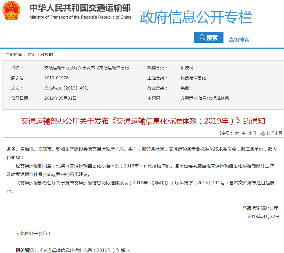Image resolution: width=284 pixels, height=253 pixels.
Task: Click the 机构分类： label
Action: [x=157, y=68]
